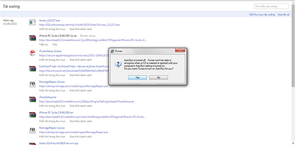Viewport: 295px width, 145px height.
Task: Open the iTunesSetup (1).exe file name link
Action: point(50,51)
